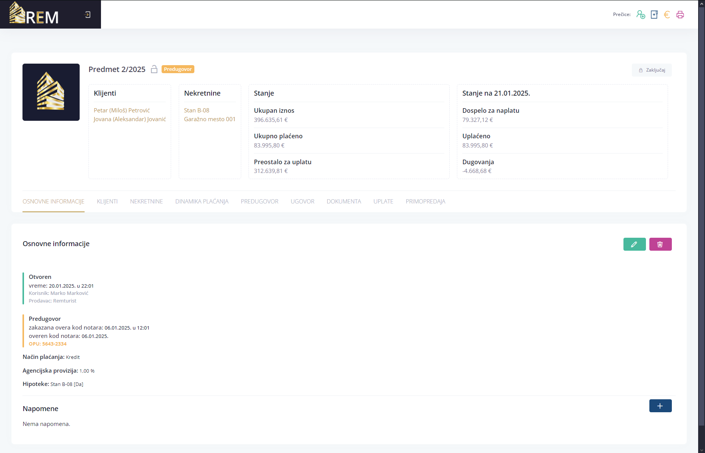
Task: Toggle the sidebar menu icon beside the REM logo
Action: 88,15
